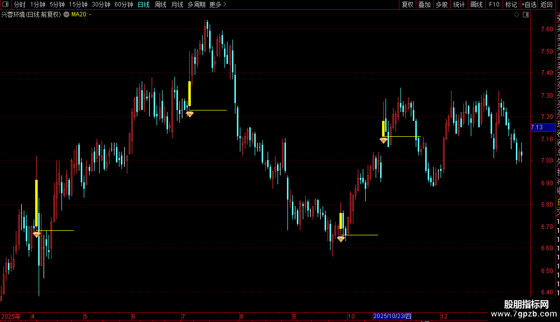Click the yellow signal candle in April

pyautogui.click(x=37, y=203)
